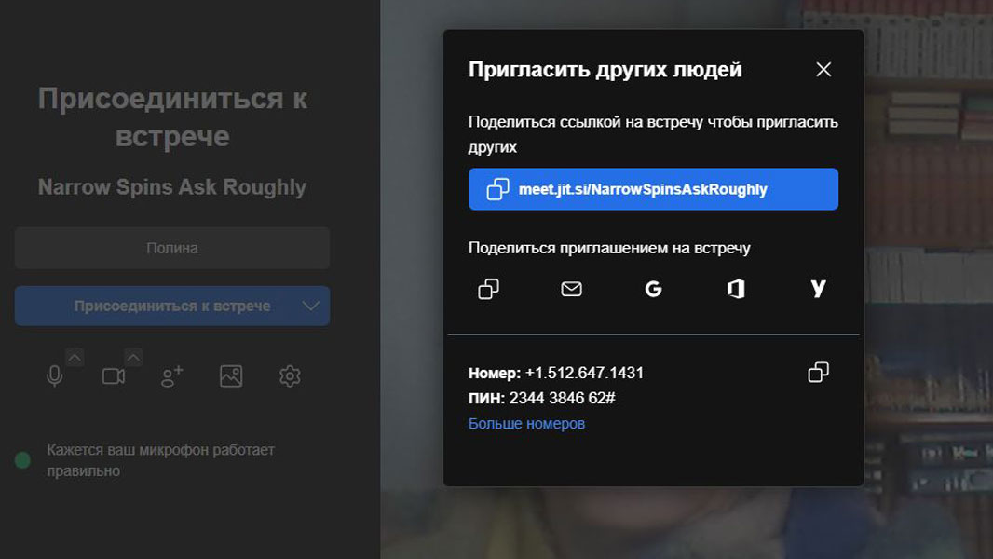The width and height of the screenshot is (993, 559).
Task: Open settings with the gear icon
Action: point(290,376)
